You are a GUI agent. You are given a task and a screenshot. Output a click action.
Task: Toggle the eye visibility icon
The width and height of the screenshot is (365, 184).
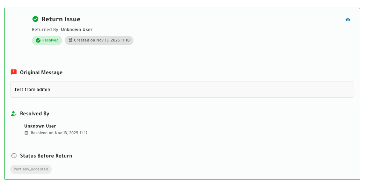coord(348,20)
